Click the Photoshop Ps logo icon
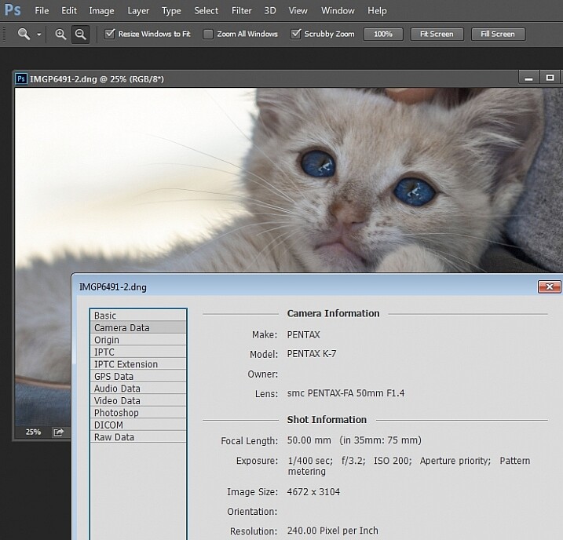The width and height of the screenshot is (563, 540). pyautogui.click(x=13, y=10)
